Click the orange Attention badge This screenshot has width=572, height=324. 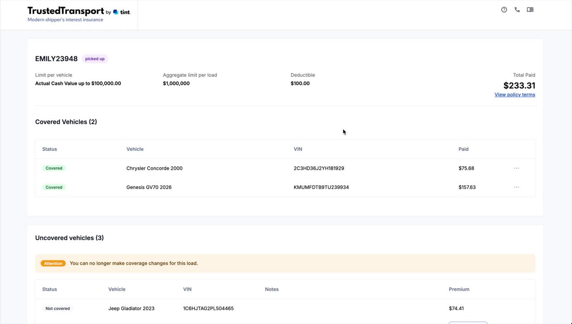point(53,264)
